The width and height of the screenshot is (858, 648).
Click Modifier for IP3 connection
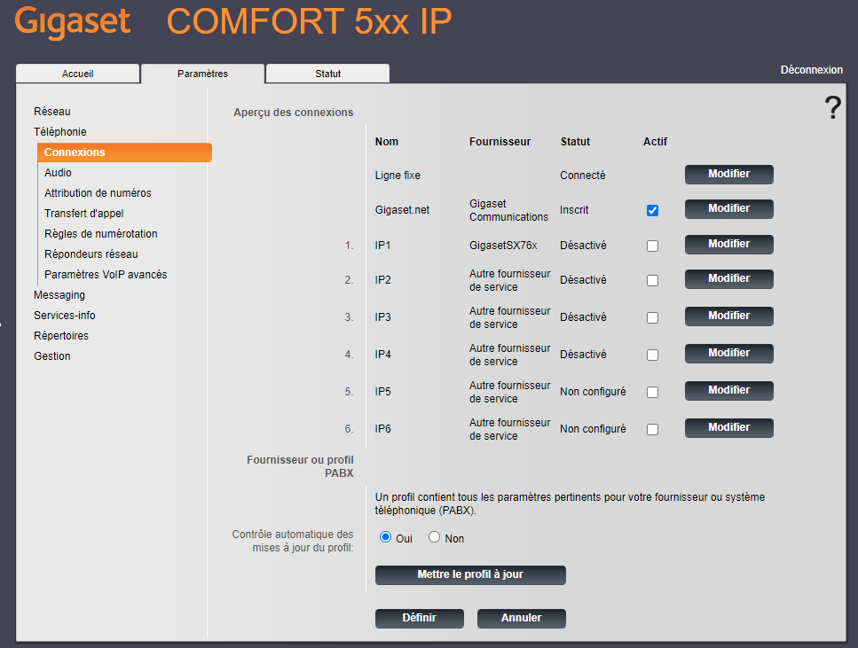point(728,316)
